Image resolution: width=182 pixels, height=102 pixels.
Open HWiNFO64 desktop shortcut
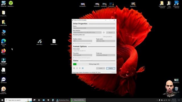tap(3, 4)
